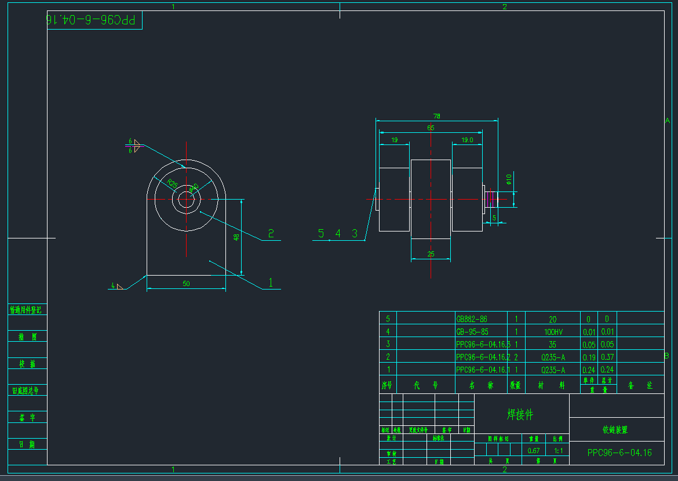Click the 备注 column header
This screenshot has height=481, width=678.
tap(640, 385)
